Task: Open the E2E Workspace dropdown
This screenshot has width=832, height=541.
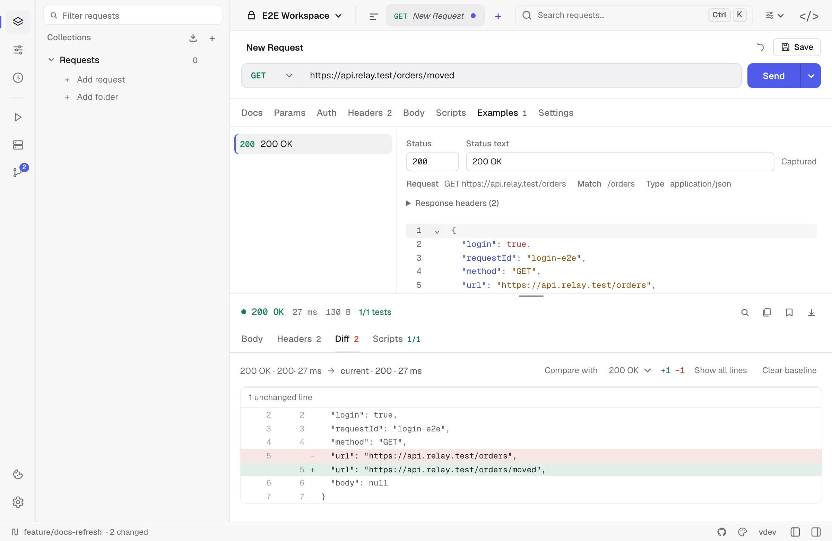Action: [x=295, y=16]
